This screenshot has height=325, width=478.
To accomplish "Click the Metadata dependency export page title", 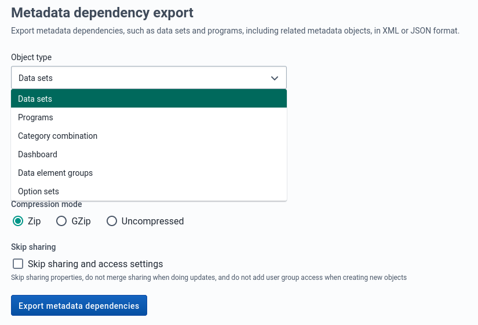I will 103,12.
